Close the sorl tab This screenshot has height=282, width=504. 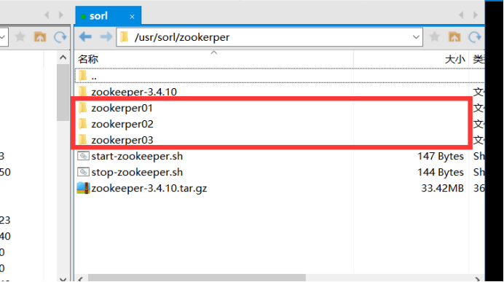132,17
